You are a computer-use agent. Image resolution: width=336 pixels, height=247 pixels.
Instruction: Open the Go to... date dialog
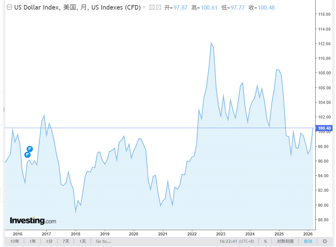[x=103, y=241]
